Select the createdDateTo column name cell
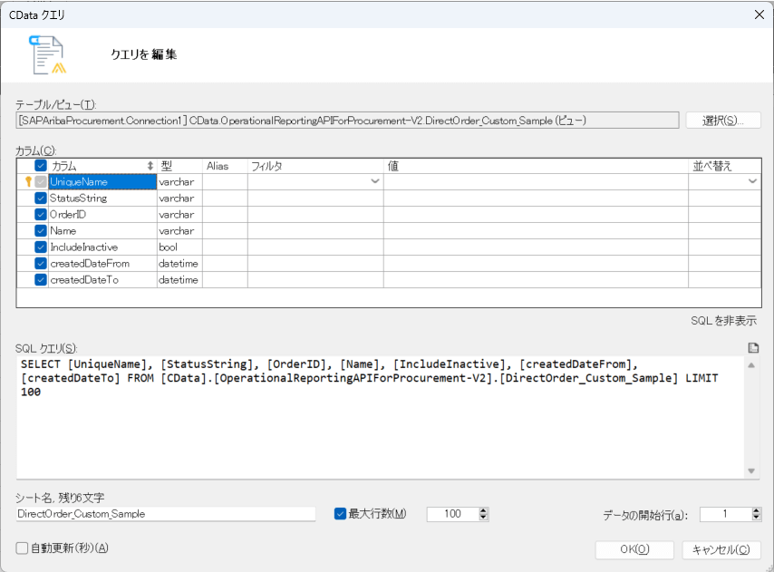Screen dimensions: 774x572 click(102, 279)
